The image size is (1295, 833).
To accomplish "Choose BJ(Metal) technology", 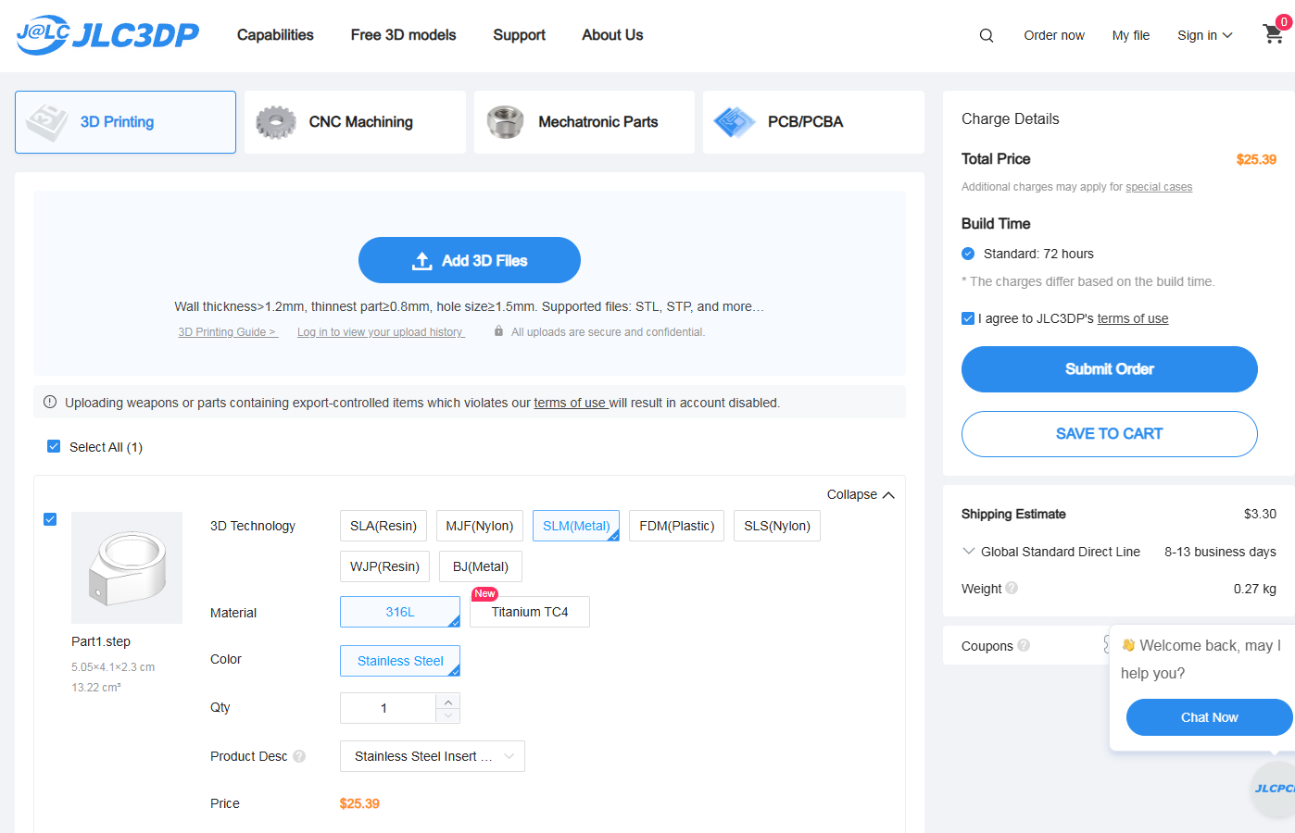I will click(x=481, y=566).
